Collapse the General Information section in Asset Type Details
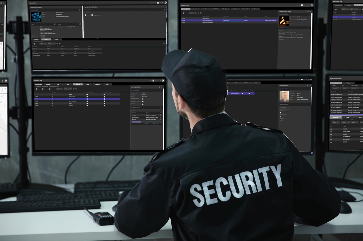 (x=161, y=90)
